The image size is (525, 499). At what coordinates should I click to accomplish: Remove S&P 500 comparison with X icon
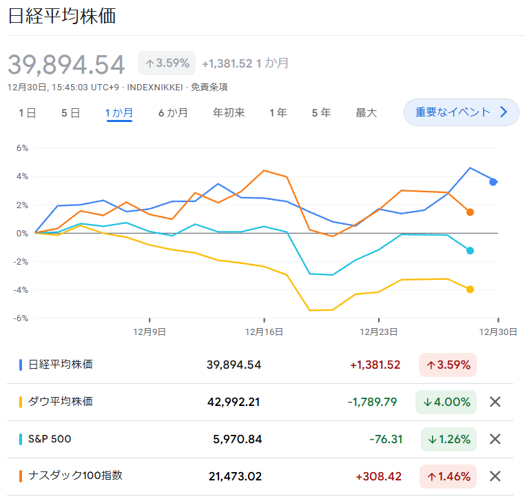[495, 439]
